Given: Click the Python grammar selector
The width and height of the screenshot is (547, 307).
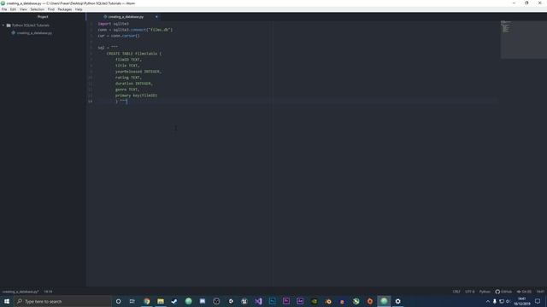Looking at the screenshot, I should 485,292.
